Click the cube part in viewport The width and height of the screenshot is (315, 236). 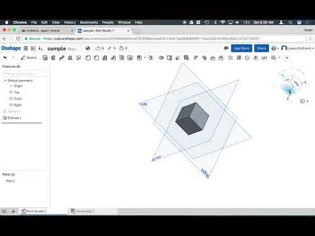[x=192, y=119]
